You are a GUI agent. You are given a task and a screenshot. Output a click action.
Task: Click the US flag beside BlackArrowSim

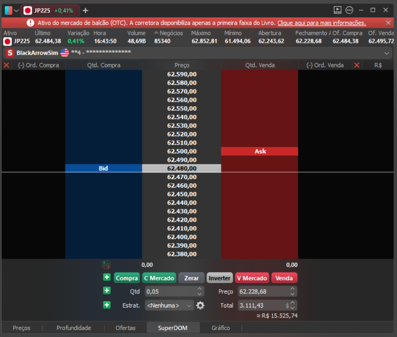point(65,53)
